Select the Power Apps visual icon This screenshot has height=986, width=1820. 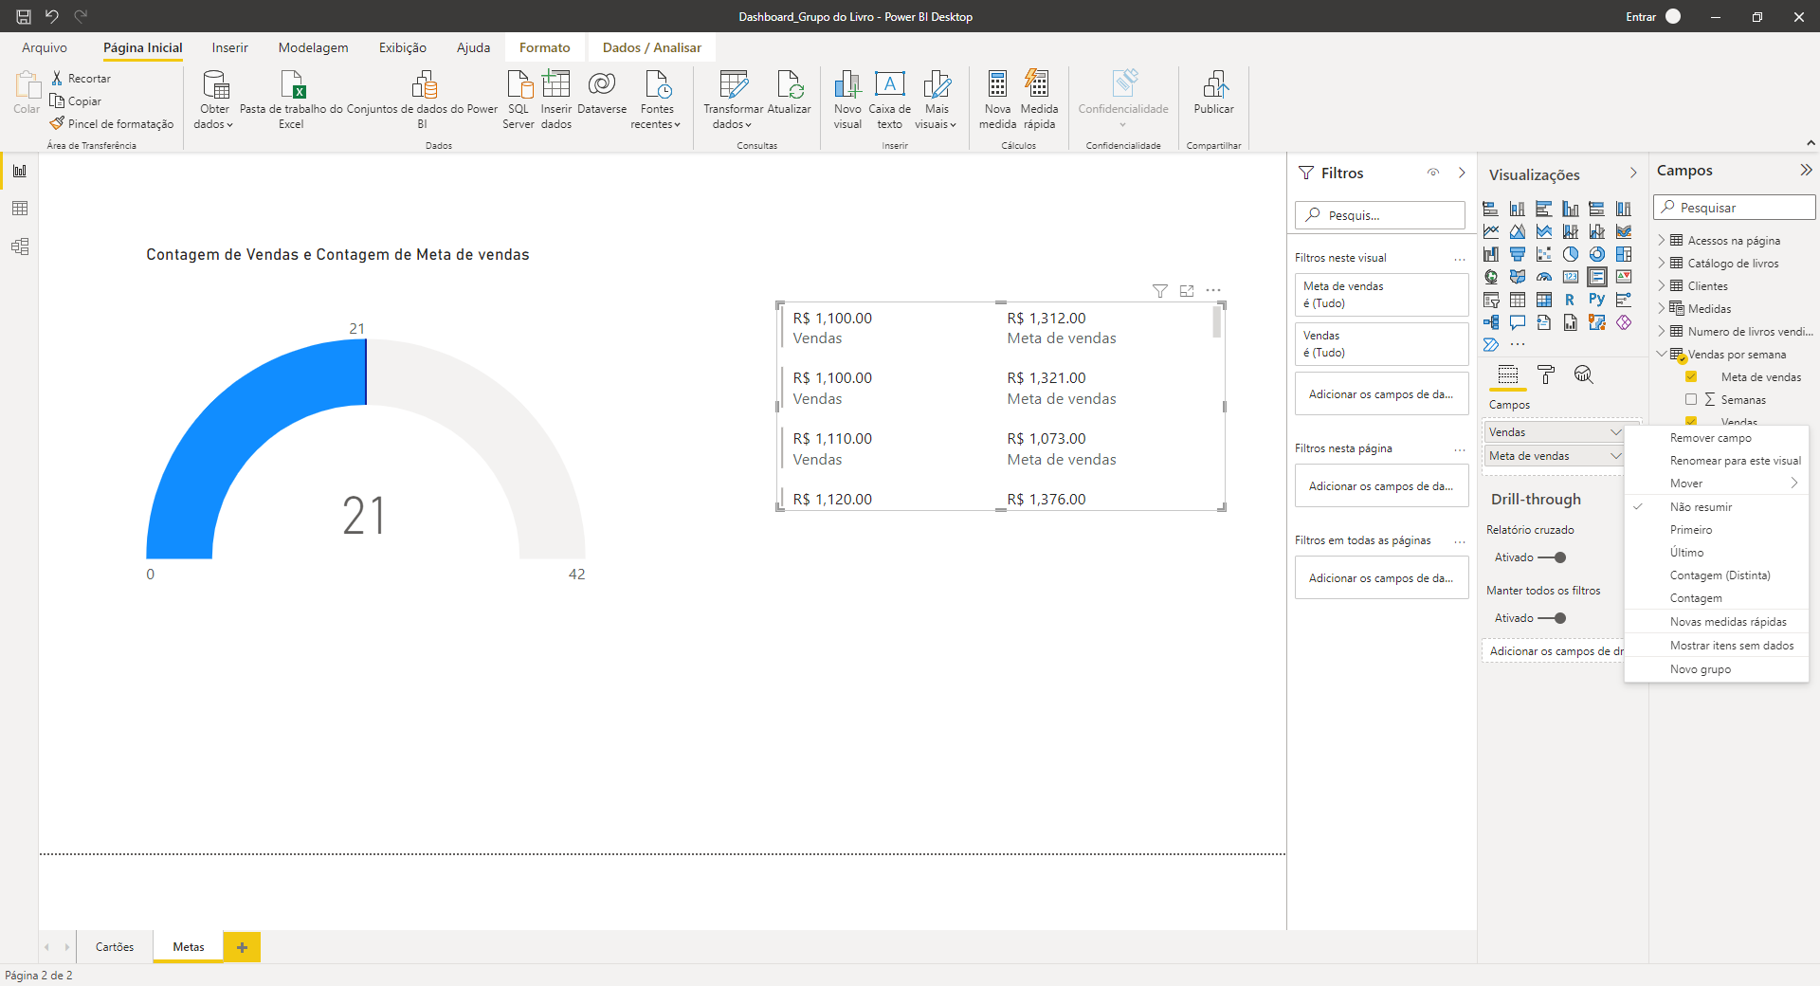pyautogui.click(x=1624, y=322)
